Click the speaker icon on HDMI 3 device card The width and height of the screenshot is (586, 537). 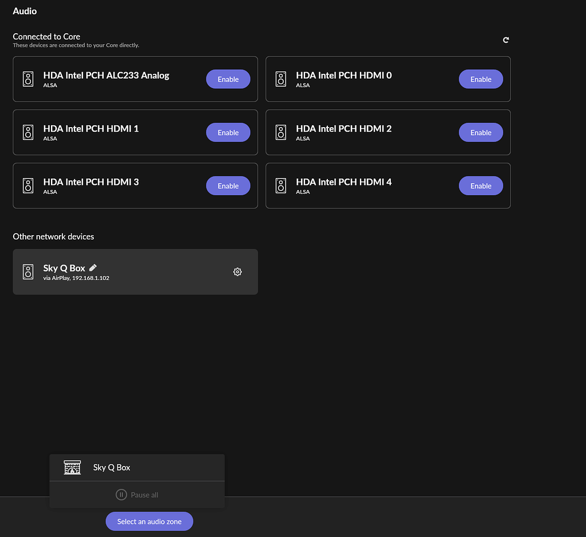27,185
